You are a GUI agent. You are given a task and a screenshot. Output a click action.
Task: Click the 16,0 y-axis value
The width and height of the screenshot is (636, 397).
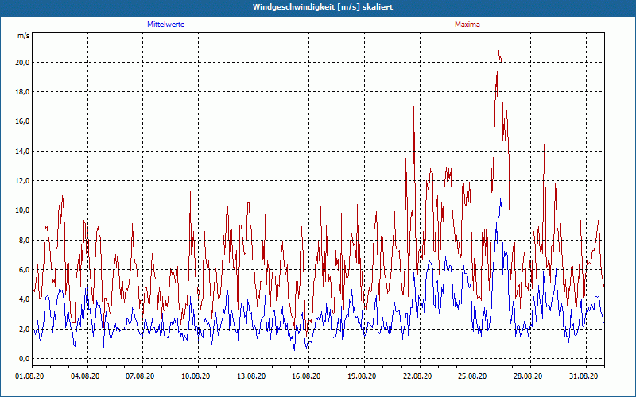point(23,121)
